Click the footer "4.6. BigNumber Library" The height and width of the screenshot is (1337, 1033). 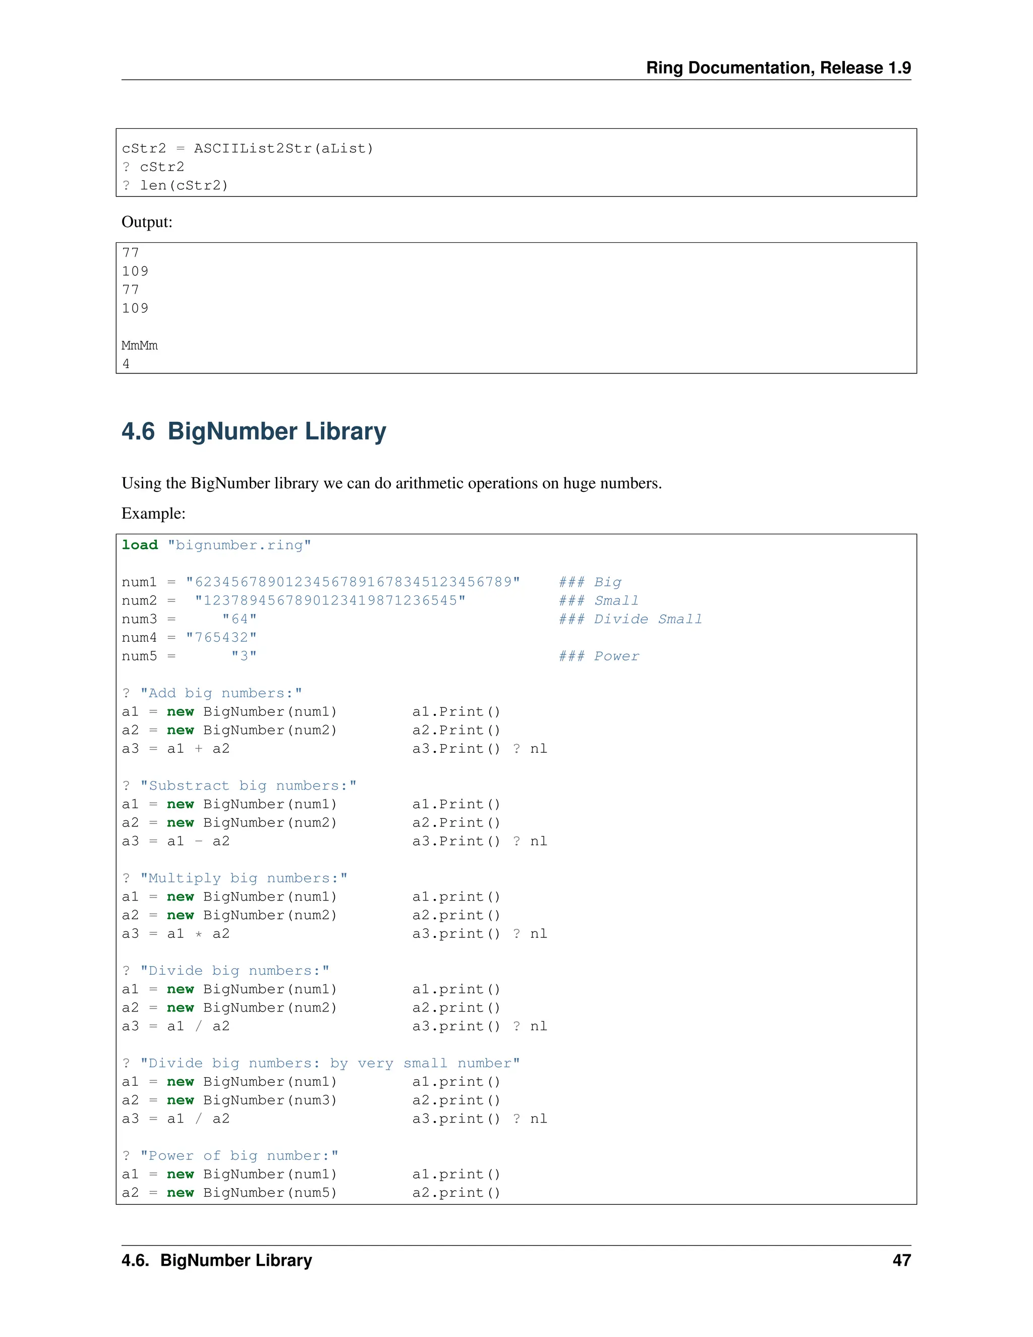point(216,1260)
